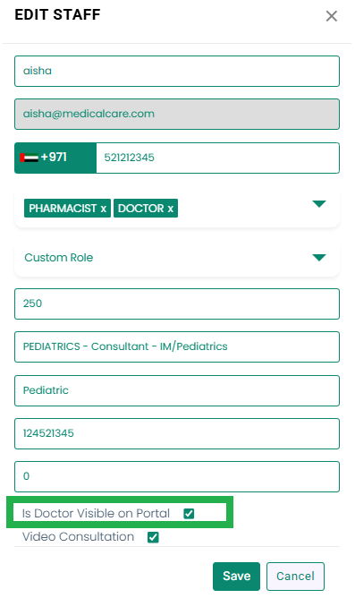
Task: Uncheck Is Doctor Visible on Portal
Action: coord(189,514)
